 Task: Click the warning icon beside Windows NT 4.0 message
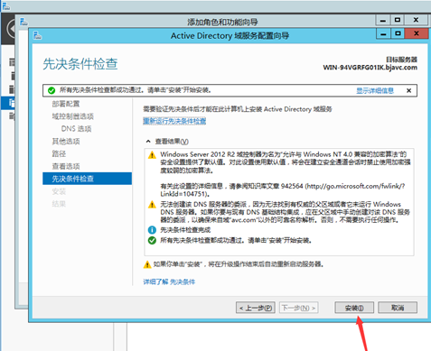click(x=152, y=155)
